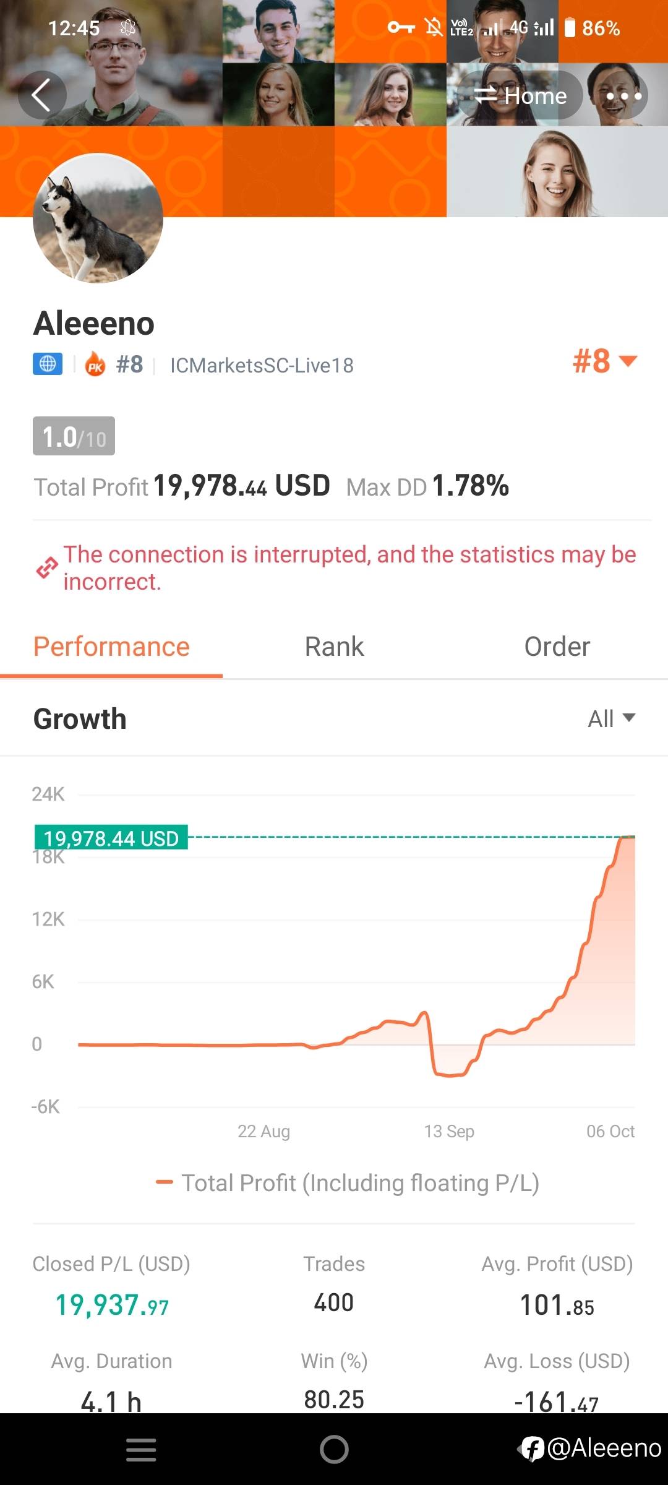Viewport: 668px width, 1485px height.
Task: Tap the interrupted connection link icon
Action: tap(47, 568)
